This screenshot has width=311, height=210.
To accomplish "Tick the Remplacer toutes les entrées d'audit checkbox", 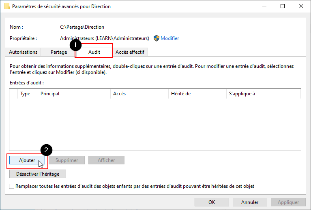I will (x=12, y=186).
